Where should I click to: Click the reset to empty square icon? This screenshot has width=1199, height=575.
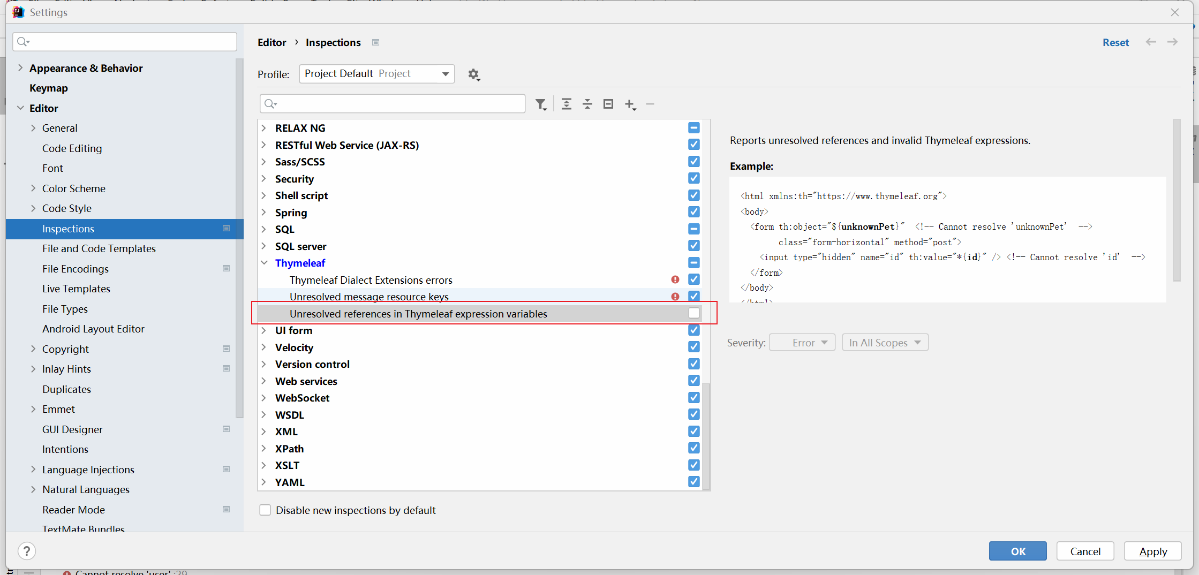tap(608, 104)
